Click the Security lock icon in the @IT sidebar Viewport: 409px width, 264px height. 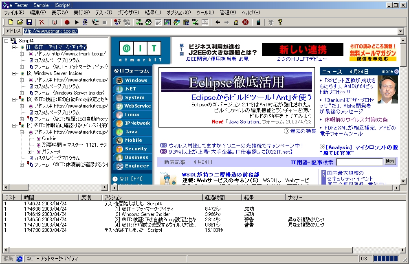coord(119,149)
